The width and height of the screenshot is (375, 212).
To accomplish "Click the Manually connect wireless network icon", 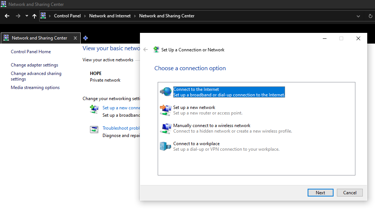I will [x=166, y=128].
